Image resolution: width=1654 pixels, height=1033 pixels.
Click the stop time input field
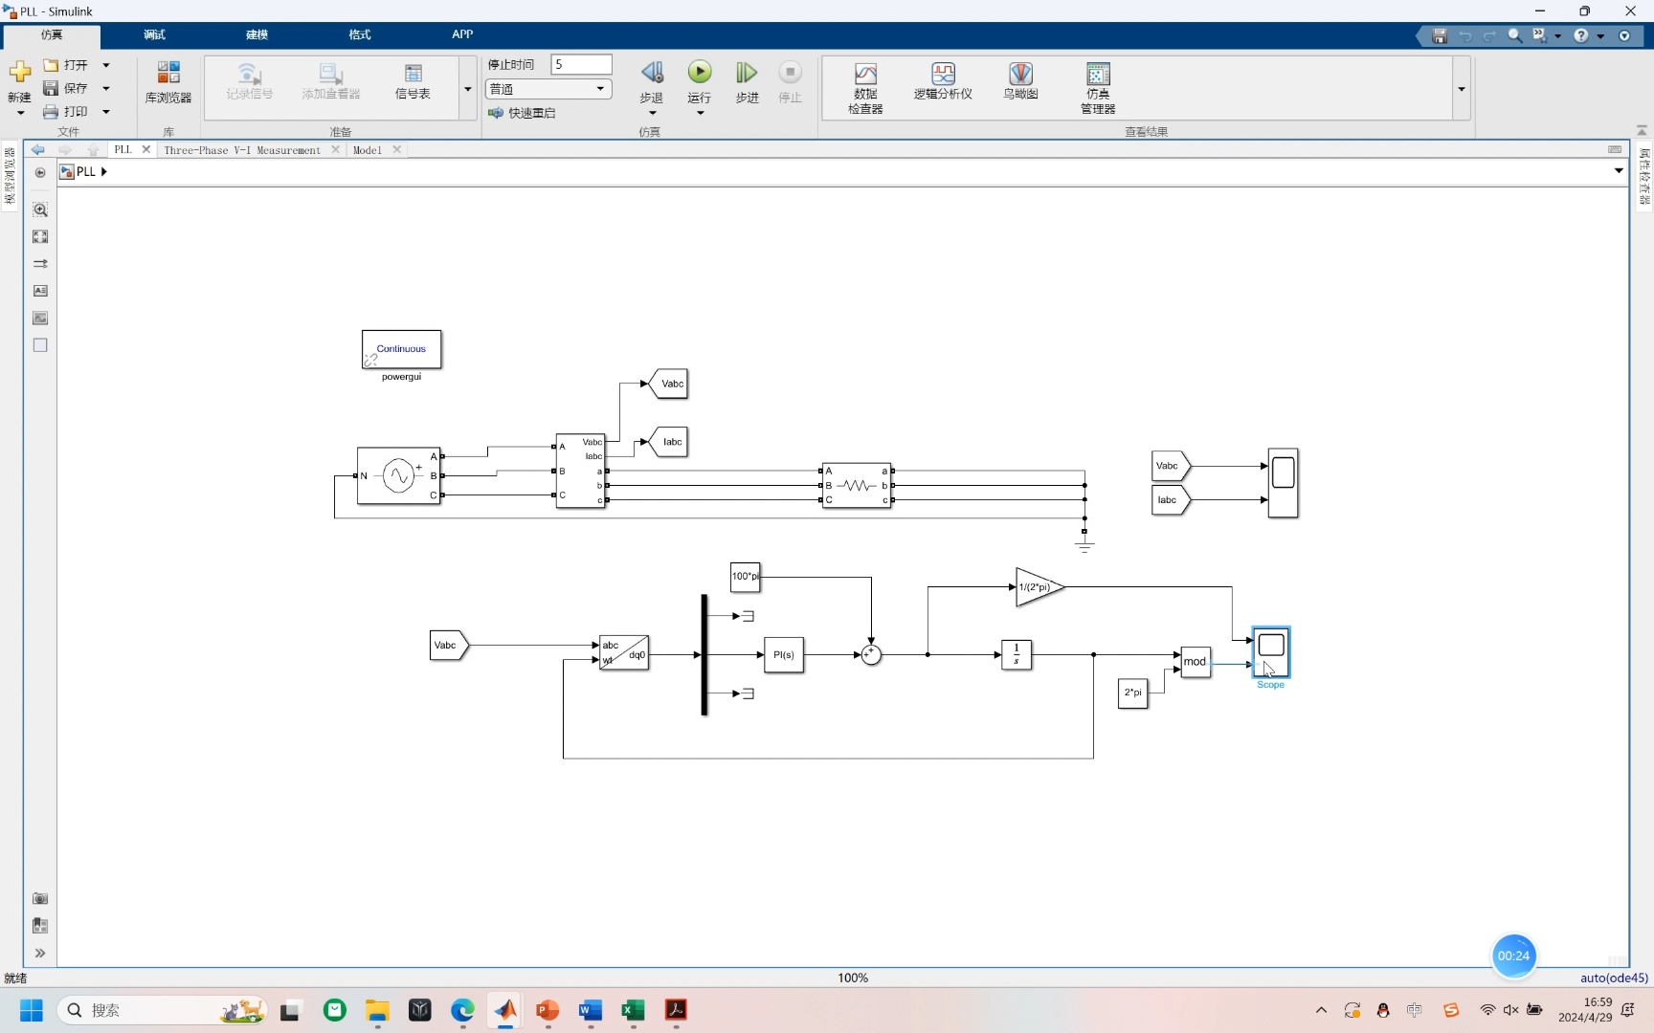click(x=581, y=64)
